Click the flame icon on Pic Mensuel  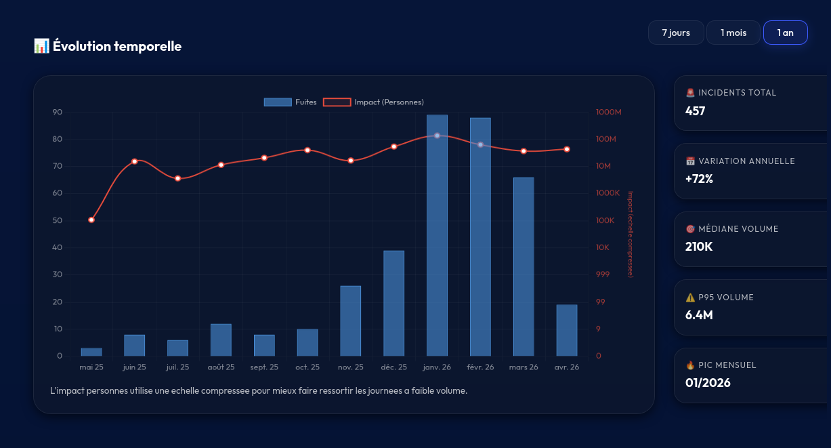[x=690, y=365]
